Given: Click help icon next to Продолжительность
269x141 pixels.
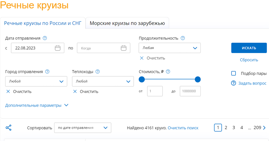Looking at the screenshot, I should (x=183, y=38).
